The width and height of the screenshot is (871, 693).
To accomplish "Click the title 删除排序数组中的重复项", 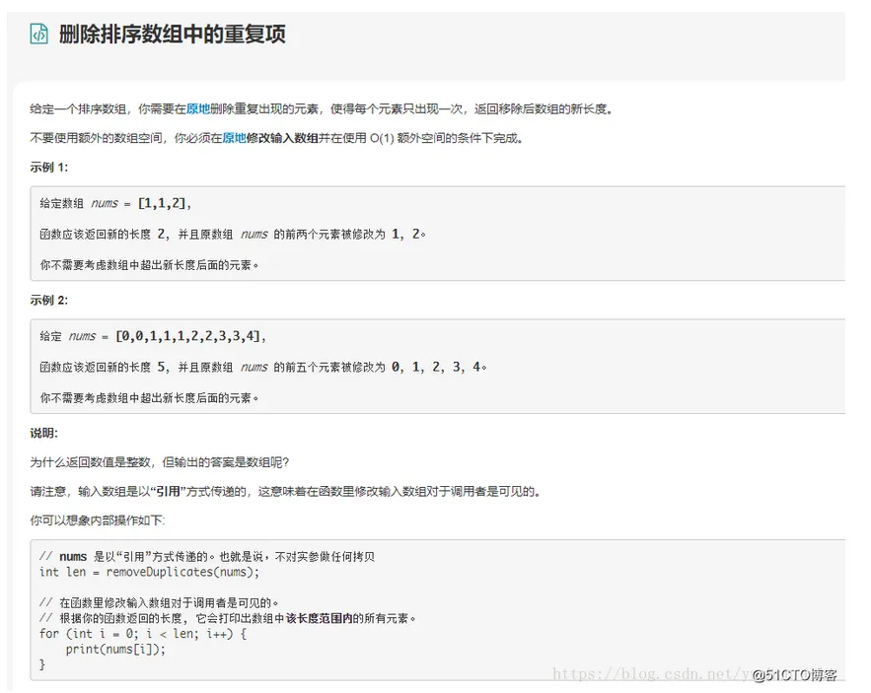I will click(173, 35).
